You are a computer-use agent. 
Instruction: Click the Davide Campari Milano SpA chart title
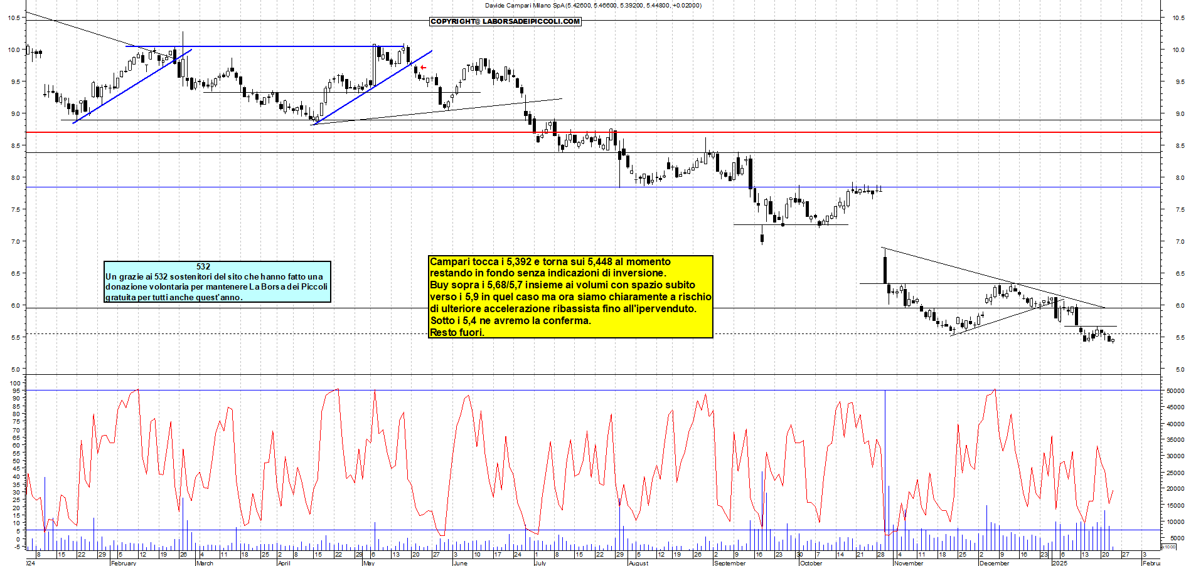pos(593,5)
